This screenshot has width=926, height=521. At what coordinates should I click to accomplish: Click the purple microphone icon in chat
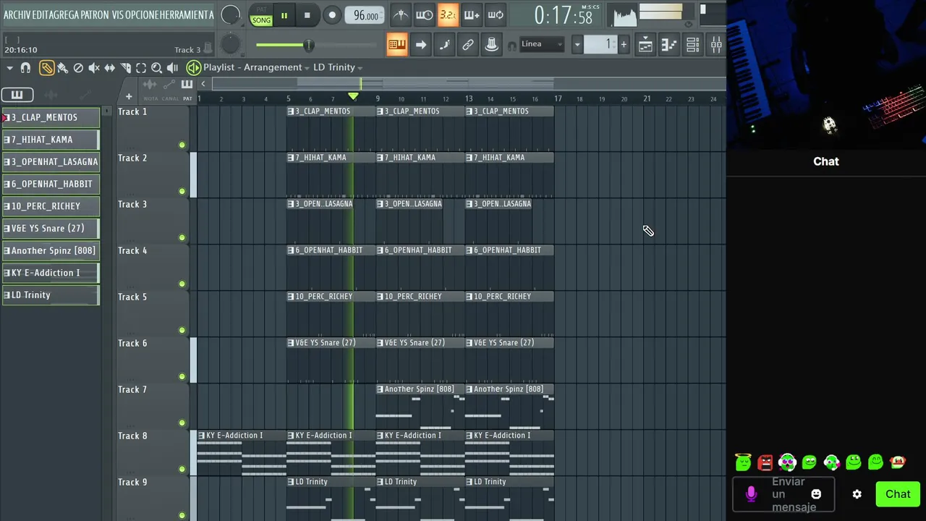pos(751,494)
